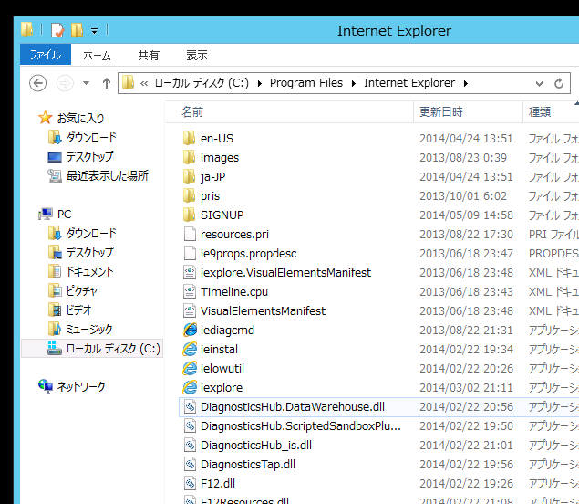579x504 pixels.
Task: Select ローカル ディスク (C:) in the navigation pane
Action: (113, 349)
